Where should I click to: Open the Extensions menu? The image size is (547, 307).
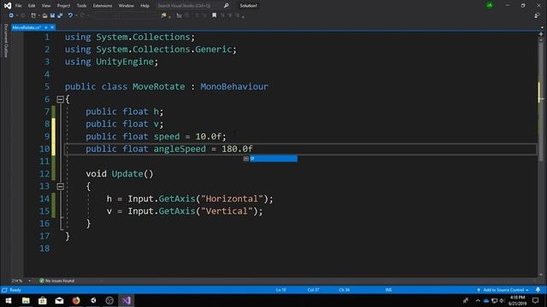(x=103, y=6)
